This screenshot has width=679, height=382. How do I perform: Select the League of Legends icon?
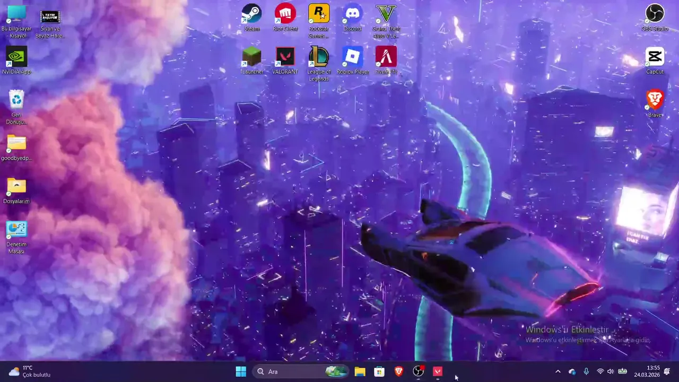pyautogui.click(x=319, y=64)
